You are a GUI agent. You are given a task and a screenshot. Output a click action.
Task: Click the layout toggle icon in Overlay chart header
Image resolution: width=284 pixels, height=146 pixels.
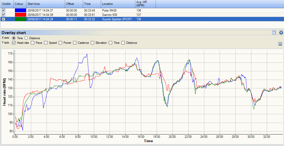[x=274, y=33]
